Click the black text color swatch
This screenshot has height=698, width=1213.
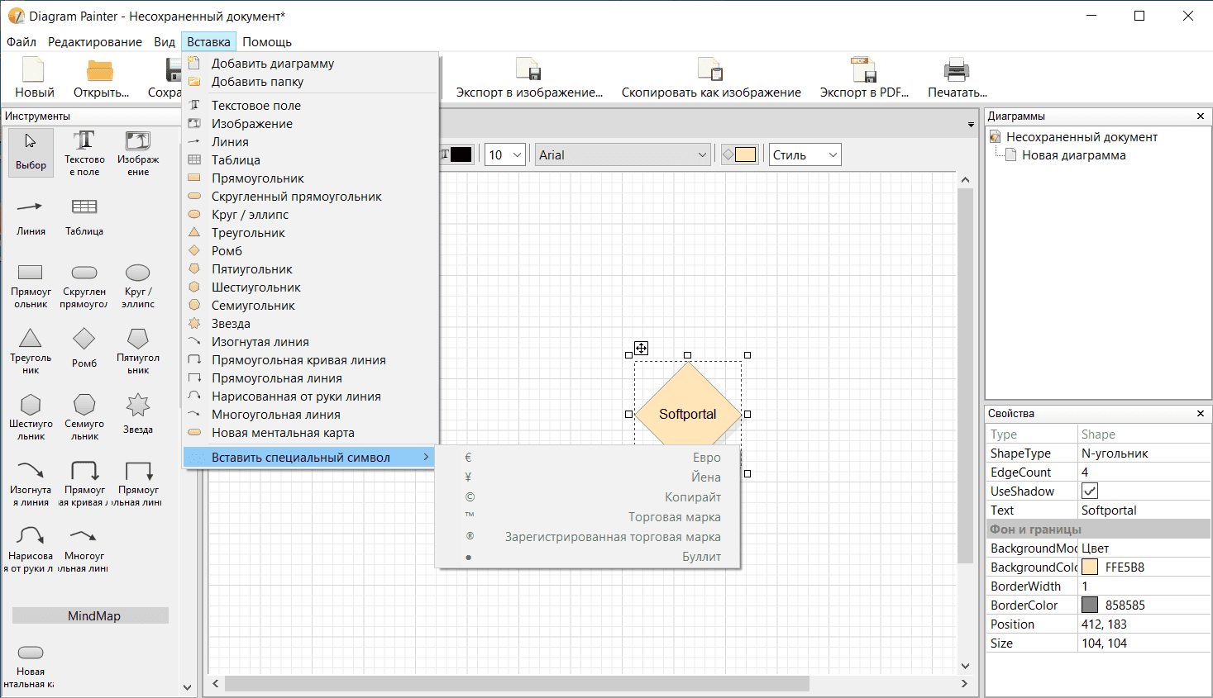[x=461, y=154]
